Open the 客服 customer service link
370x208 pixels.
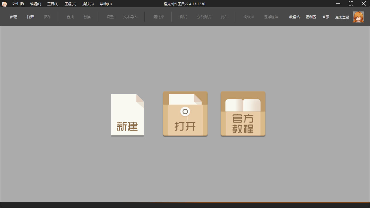click(325, 17)
